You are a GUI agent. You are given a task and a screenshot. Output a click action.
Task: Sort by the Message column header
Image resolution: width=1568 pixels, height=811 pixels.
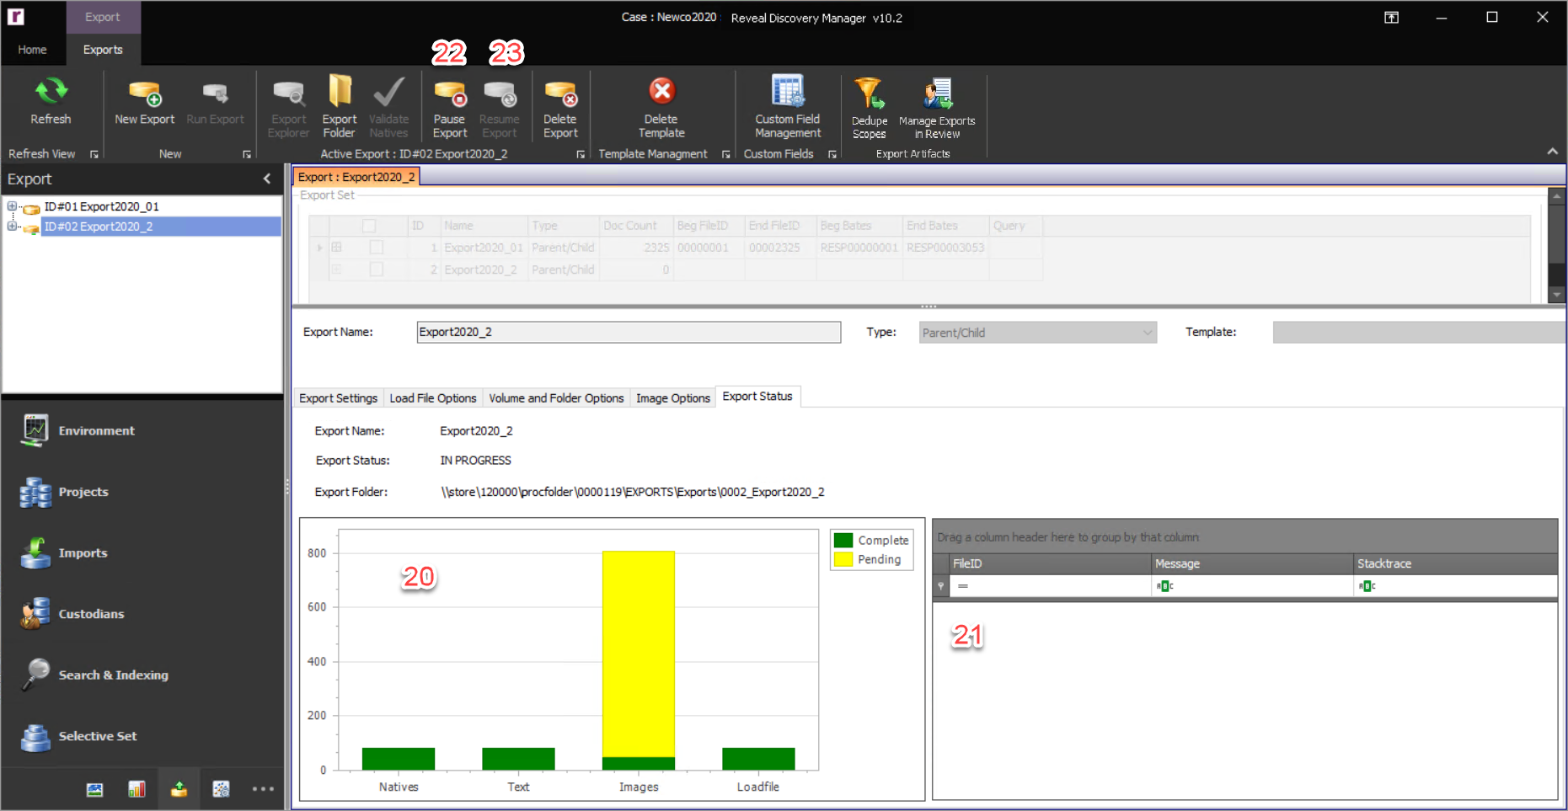pos(1252,563)
